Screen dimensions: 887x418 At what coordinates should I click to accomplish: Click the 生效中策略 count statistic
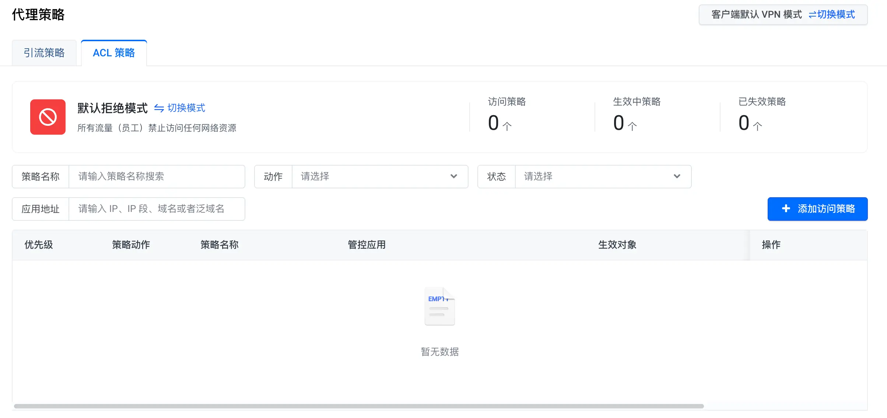[x=637, y=114]
